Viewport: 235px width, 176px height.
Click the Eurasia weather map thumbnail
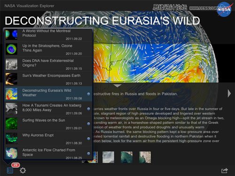[x=11, y=94]
